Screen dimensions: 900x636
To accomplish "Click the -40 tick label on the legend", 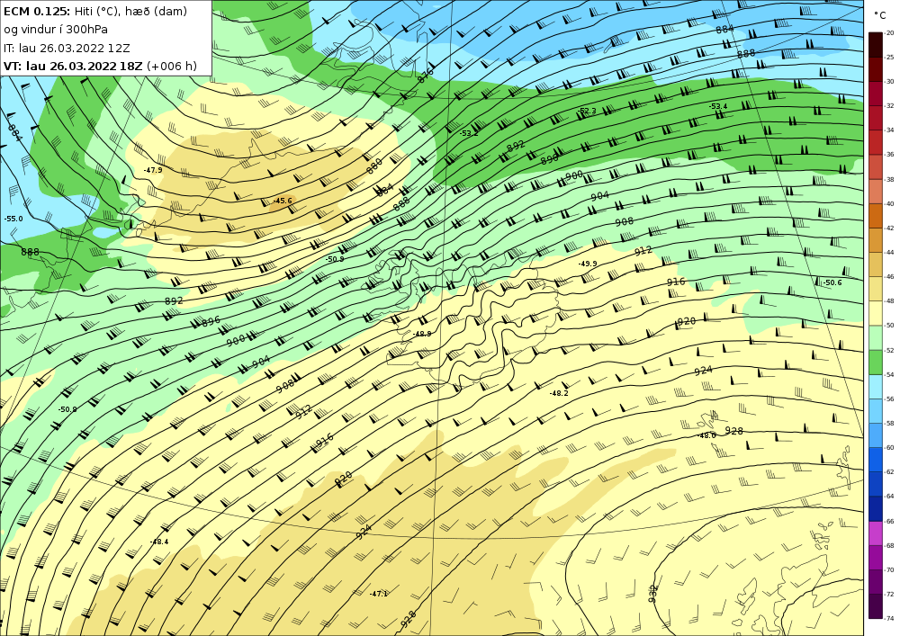I will click(x=890, y=204).
